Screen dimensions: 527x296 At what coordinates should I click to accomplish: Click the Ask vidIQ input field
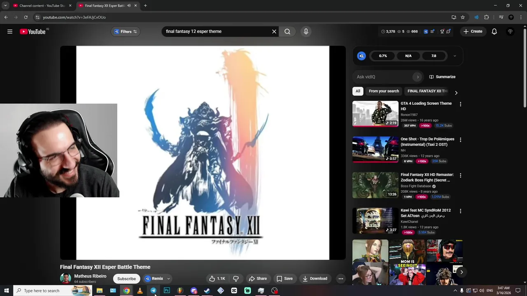pos(388,77)
